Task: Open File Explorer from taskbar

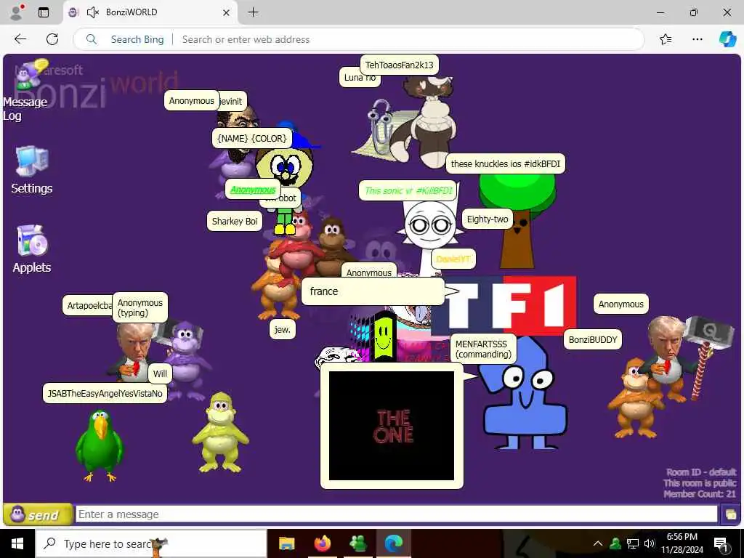Action: pos(286,543)
